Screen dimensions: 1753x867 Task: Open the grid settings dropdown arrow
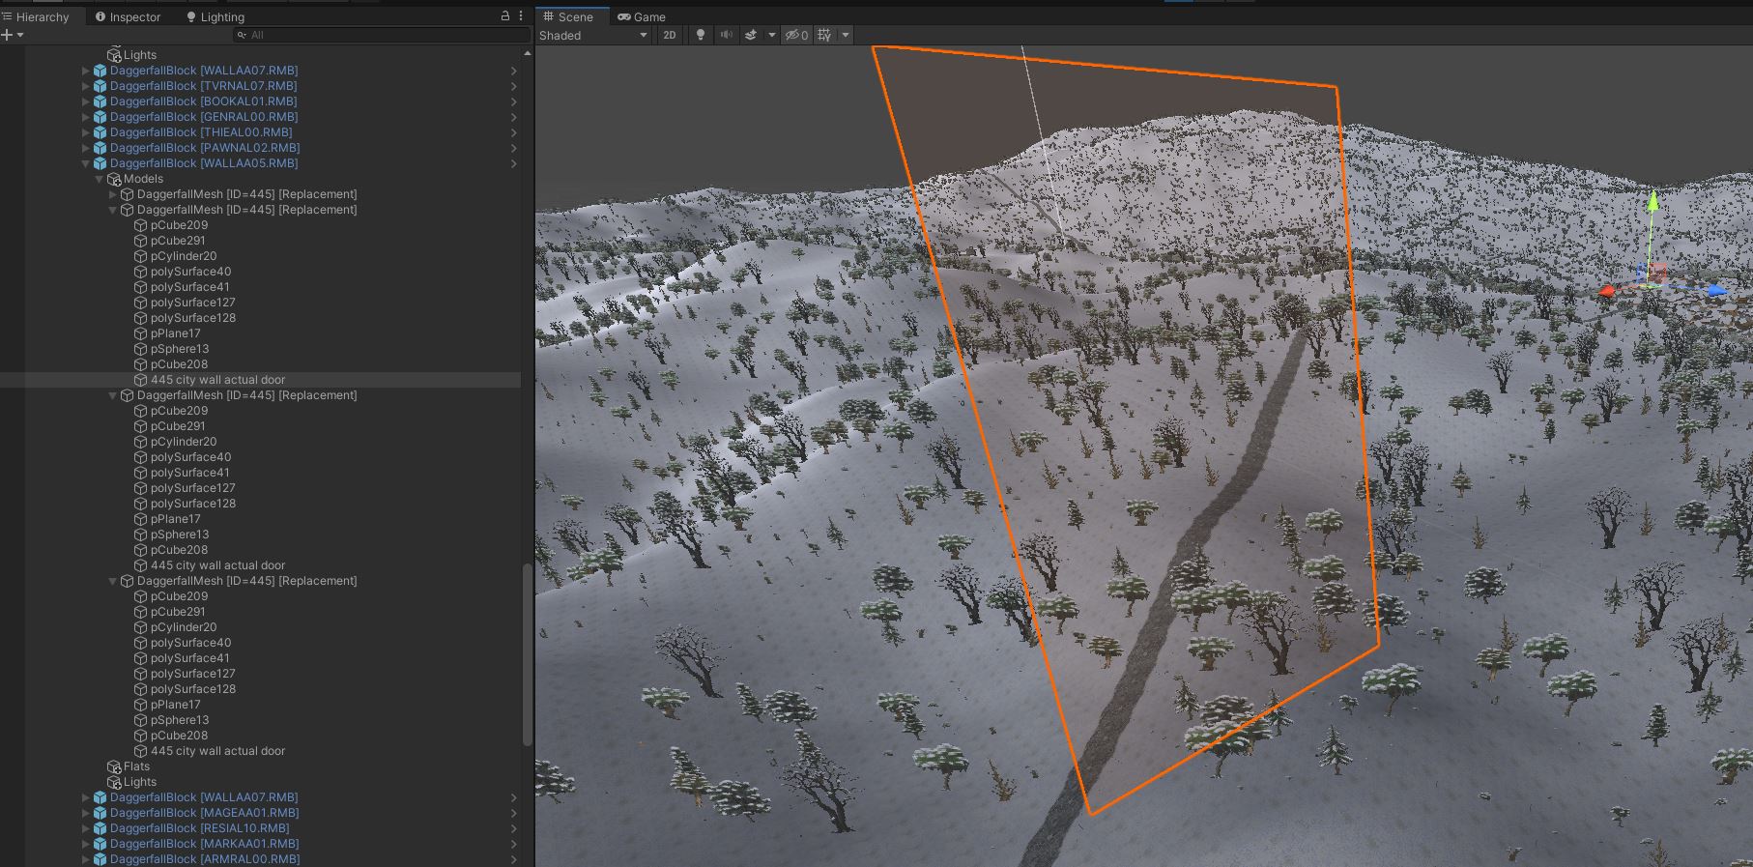[846, 35]
